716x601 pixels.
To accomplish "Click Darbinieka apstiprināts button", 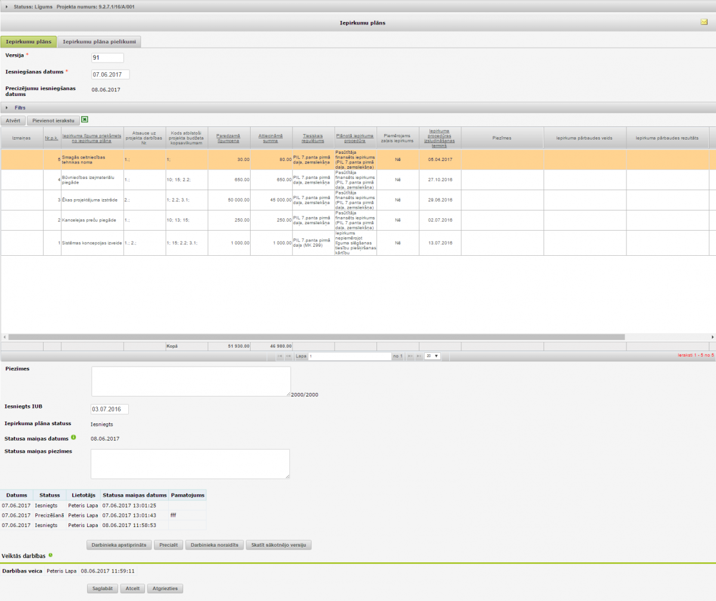I will point(119,545).
